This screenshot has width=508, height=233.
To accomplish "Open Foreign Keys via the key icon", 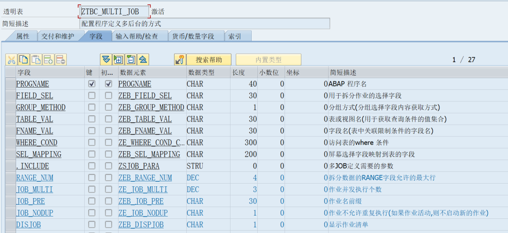I will pyautogui.click(x=180, y=60).
